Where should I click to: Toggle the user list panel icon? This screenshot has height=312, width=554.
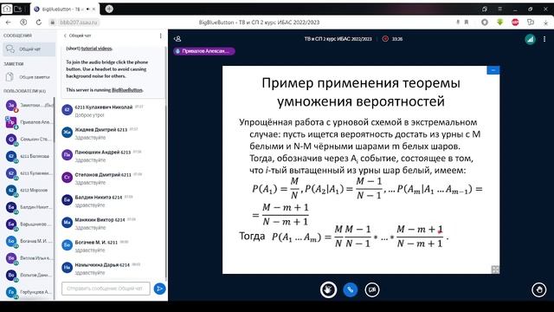(x=177, y=38)
